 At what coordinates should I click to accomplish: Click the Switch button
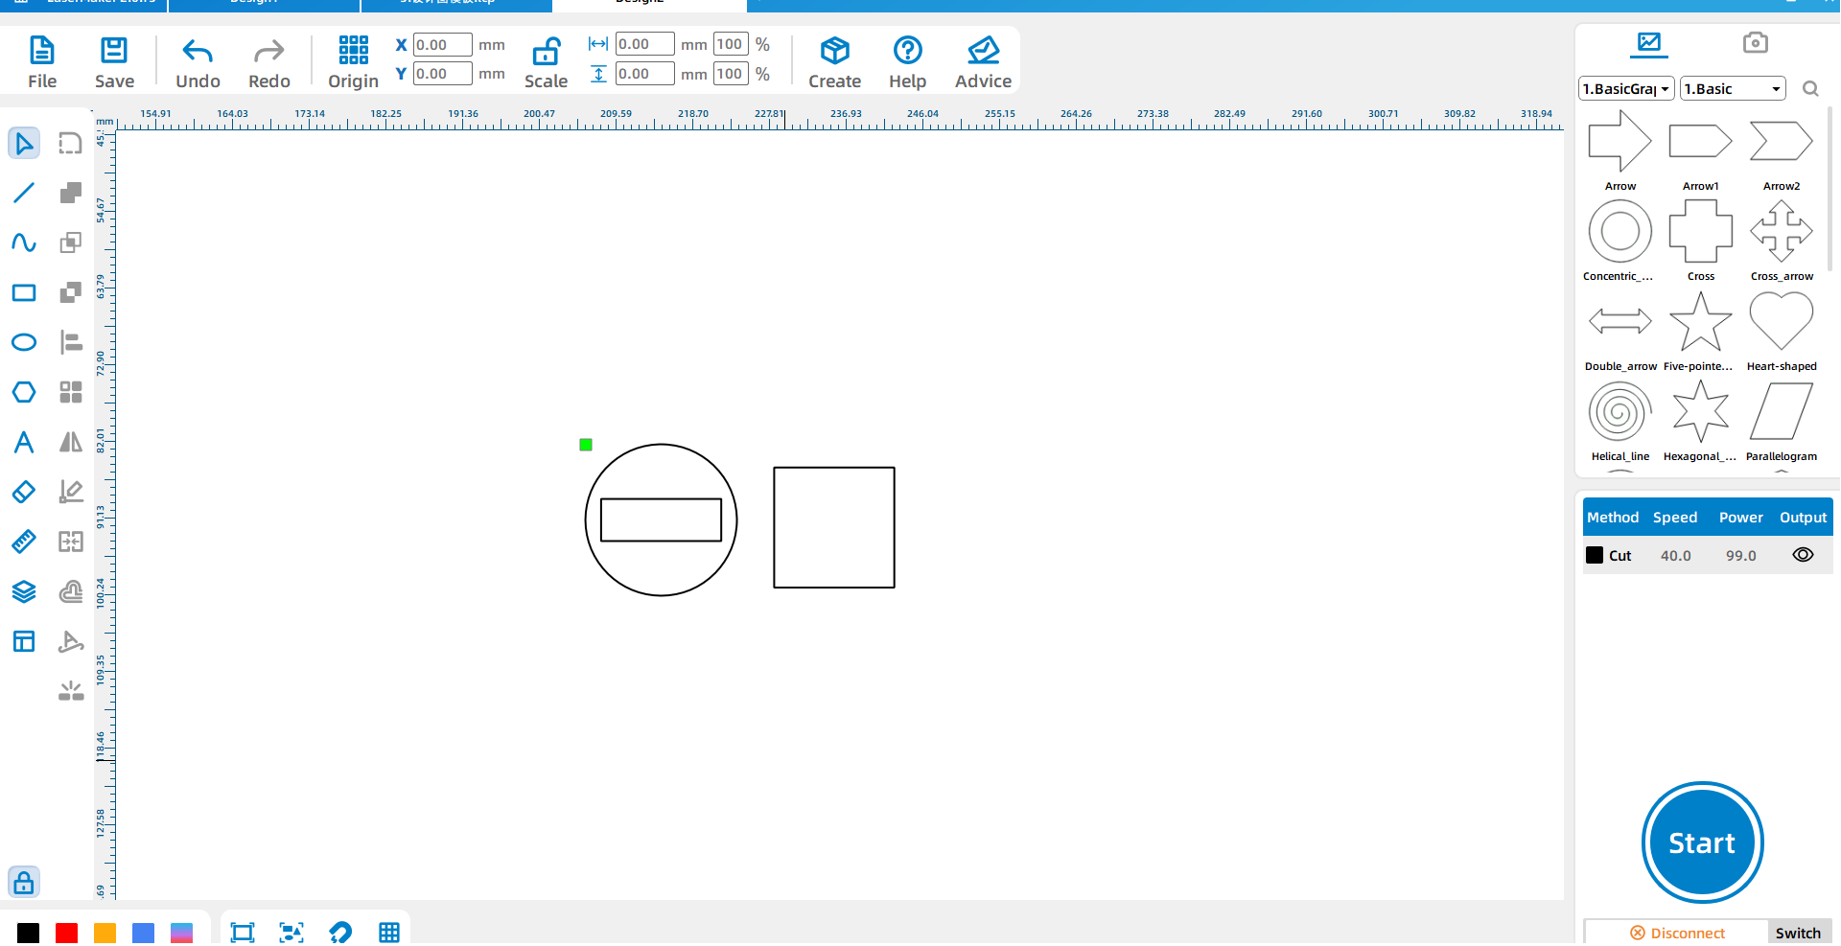tap(1798, 933)
